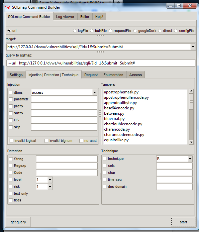Click the query to sqlmap field
The height and width of the screenshot is (232, 199).
[101, 63]
